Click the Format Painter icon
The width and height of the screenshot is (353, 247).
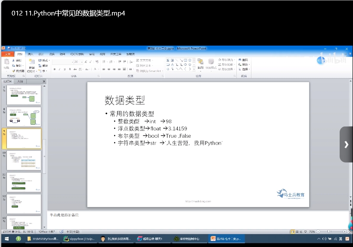pyautogui.click(x=19, y=71)
